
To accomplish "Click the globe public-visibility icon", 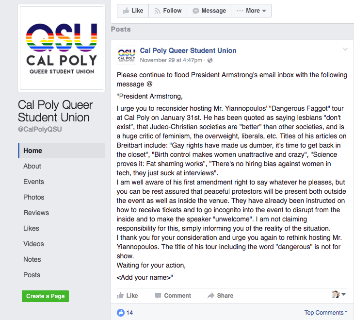I will click(x=210, y=60).
